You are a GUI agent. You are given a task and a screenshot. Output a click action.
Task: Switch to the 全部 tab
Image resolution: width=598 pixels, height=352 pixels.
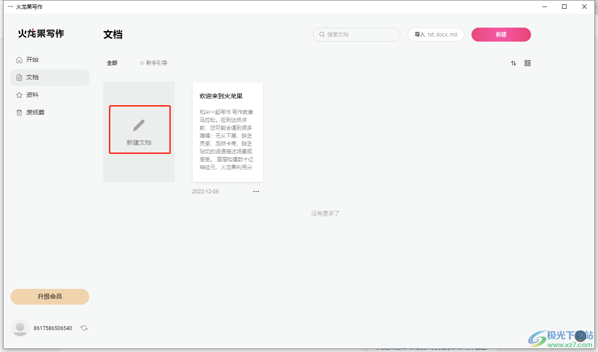point(112,63)
